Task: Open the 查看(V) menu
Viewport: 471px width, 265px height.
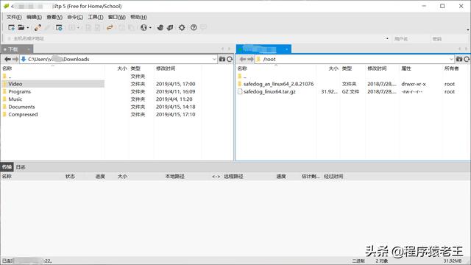Action: [54, 17]
